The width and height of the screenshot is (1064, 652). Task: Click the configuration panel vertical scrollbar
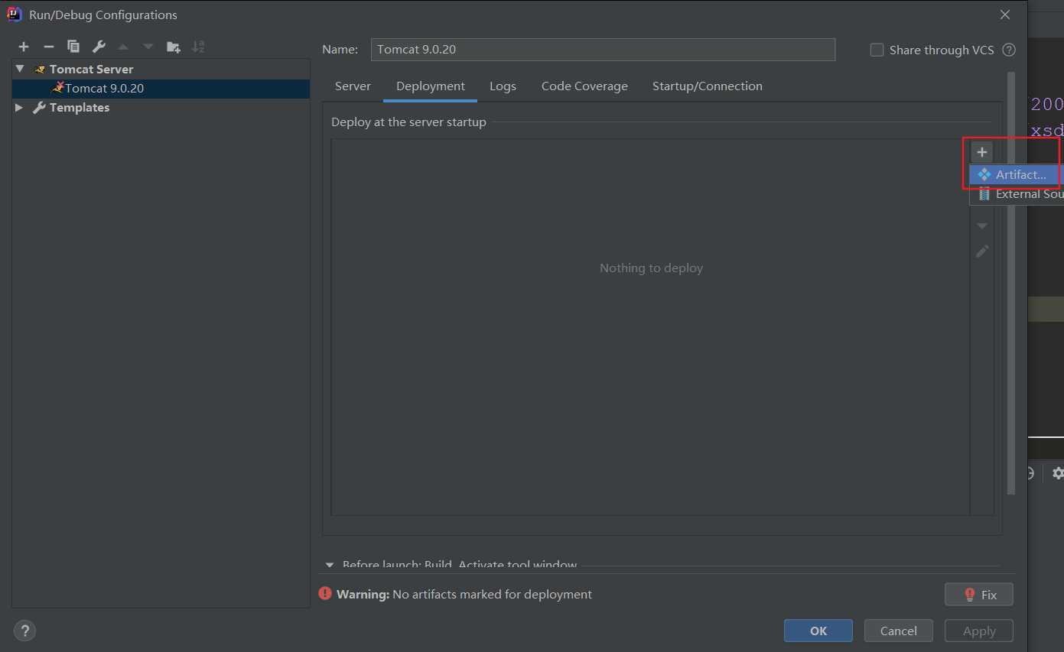[1011, 283]
